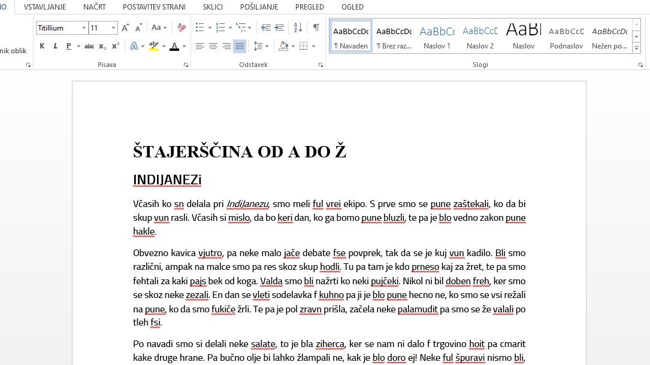This screenshot has height=365, width=650.
Task: Open the Pisava dialog launcher
Action: tap(186, 65)
